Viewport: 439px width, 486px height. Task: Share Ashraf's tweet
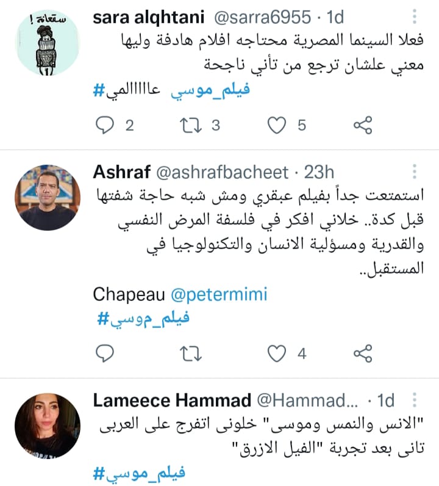click(363, 354)
